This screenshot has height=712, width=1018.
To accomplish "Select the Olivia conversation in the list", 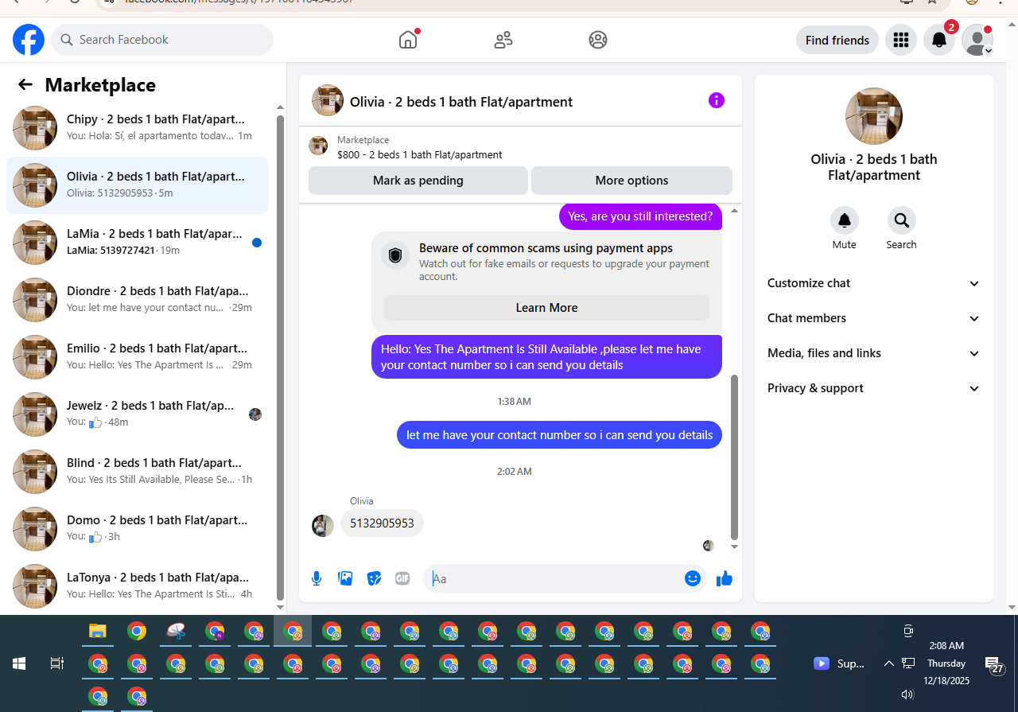I will click(x=138, y=185).
